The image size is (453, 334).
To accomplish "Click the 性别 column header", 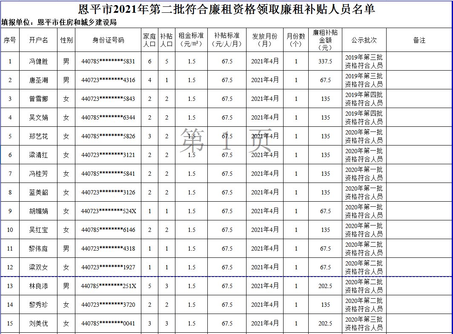I will point(66,40).
